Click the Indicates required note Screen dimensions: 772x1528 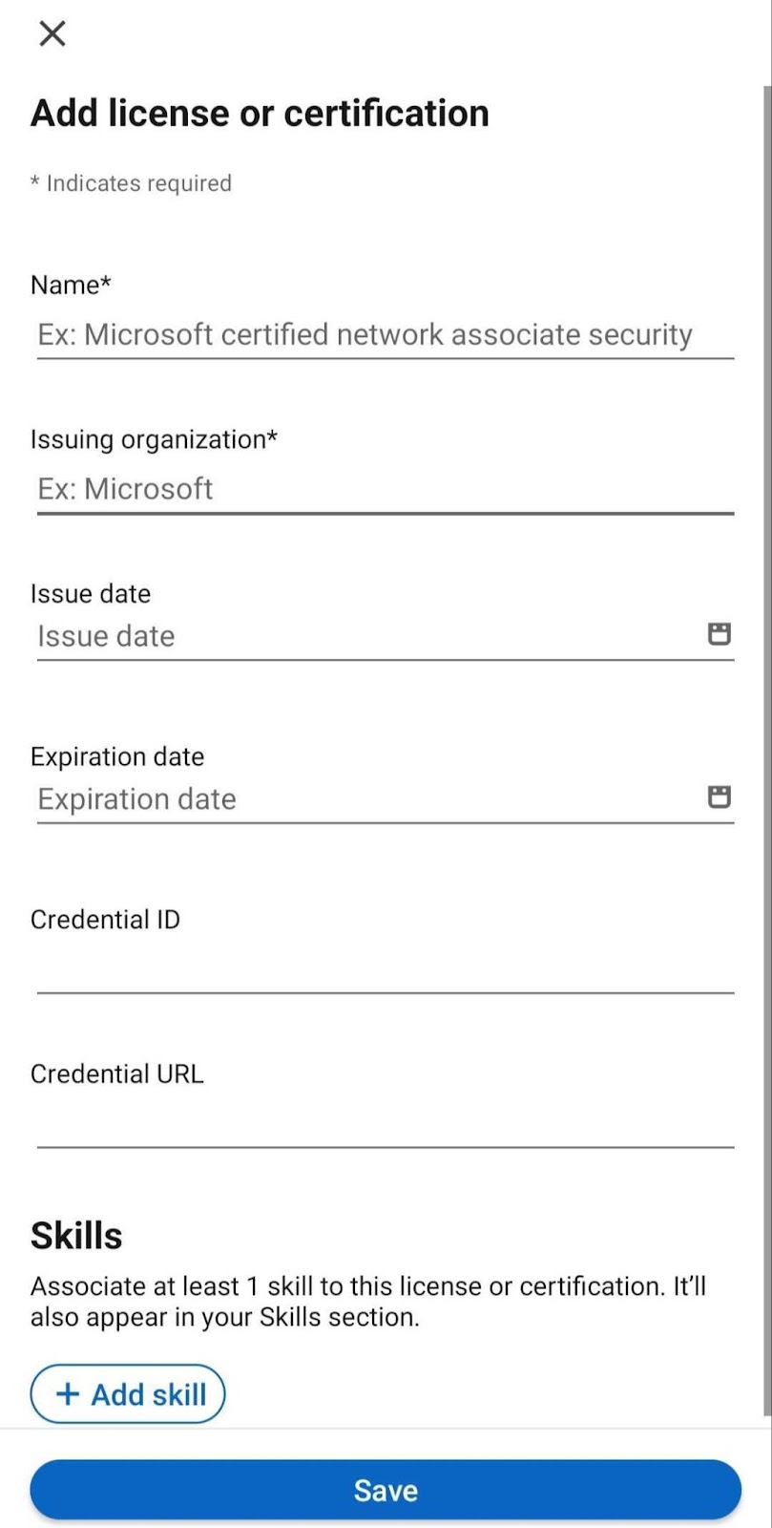click(132, 182)
